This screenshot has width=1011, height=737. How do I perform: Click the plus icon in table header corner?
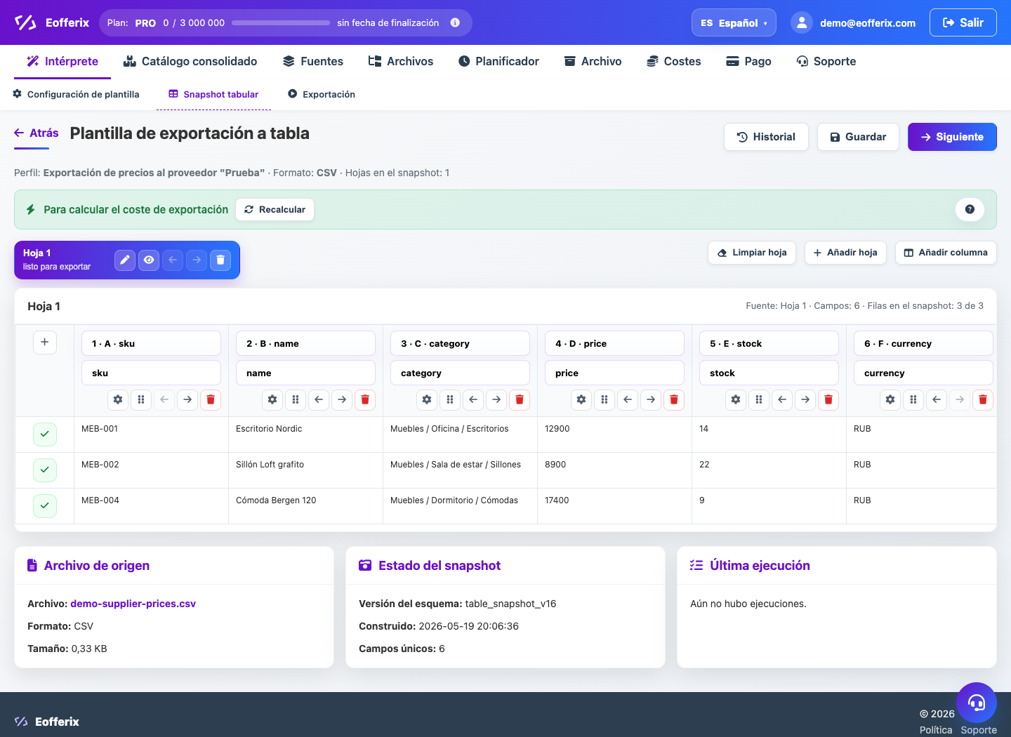tap(45, 342)
